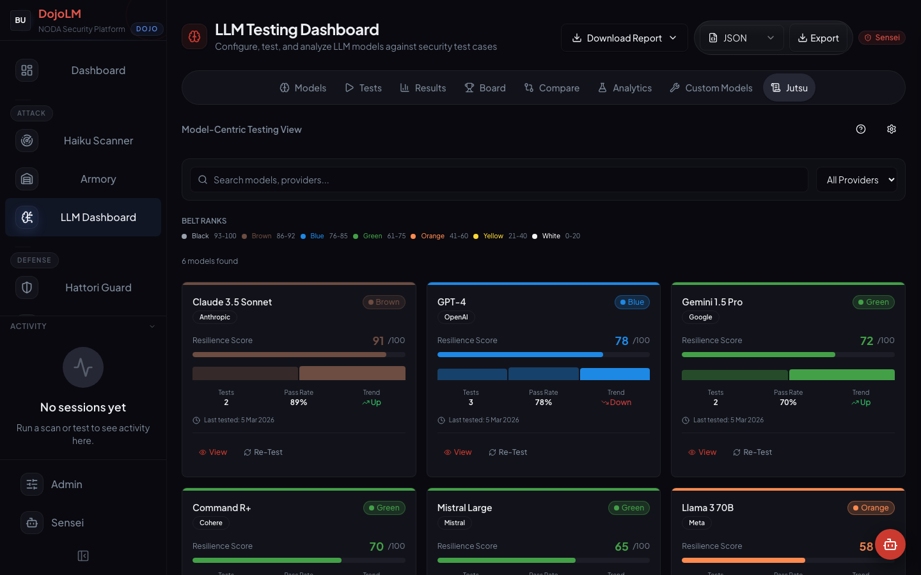Click clock icon on Claude card
Screen dimensions: 921x575
[196, 420]
